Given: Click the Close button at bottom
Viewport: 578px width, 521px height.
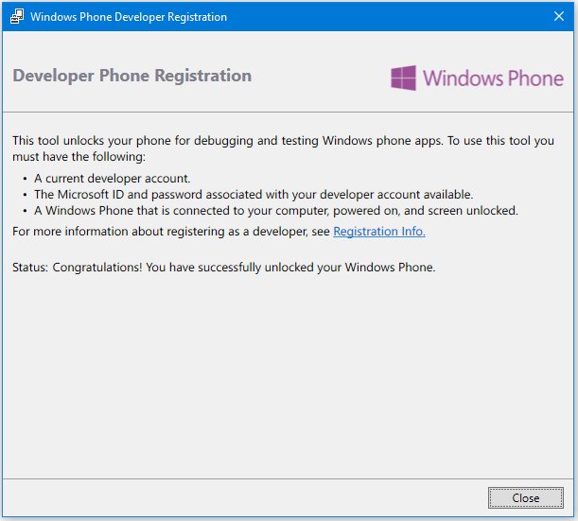Looking at the screenshot, I should click(x=526, y=497).
